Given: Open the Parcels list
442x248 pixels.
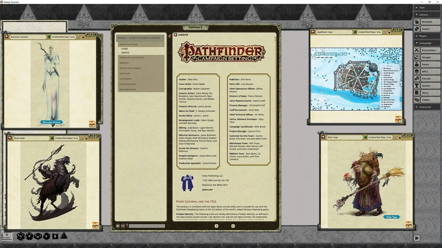Looking at the screenshot, I should (427, 79).
